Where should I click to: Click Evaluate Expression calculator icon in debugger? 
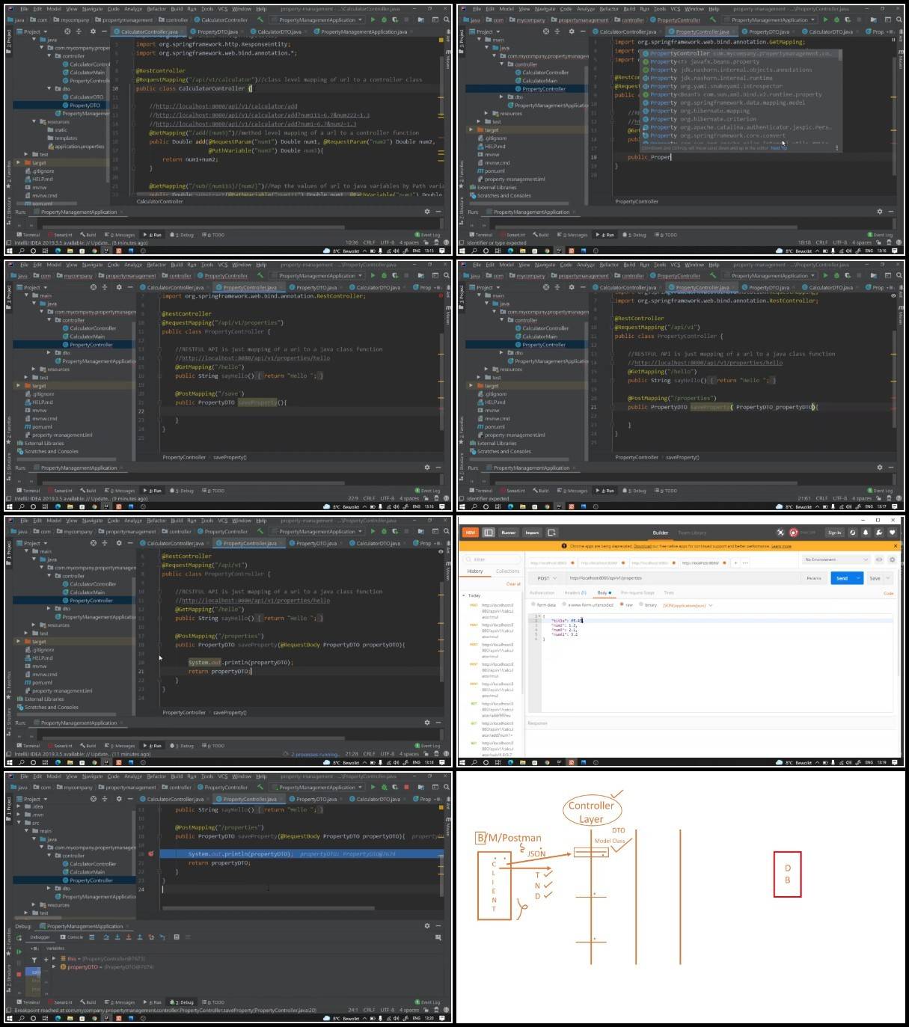[x=177, y=937]
